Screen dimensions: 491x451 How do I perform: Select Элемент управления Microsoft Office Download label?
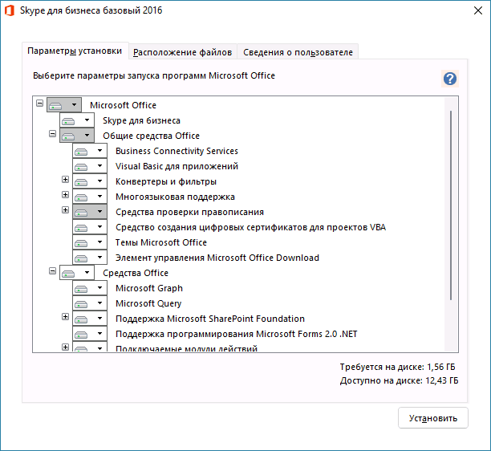(217, 258)
